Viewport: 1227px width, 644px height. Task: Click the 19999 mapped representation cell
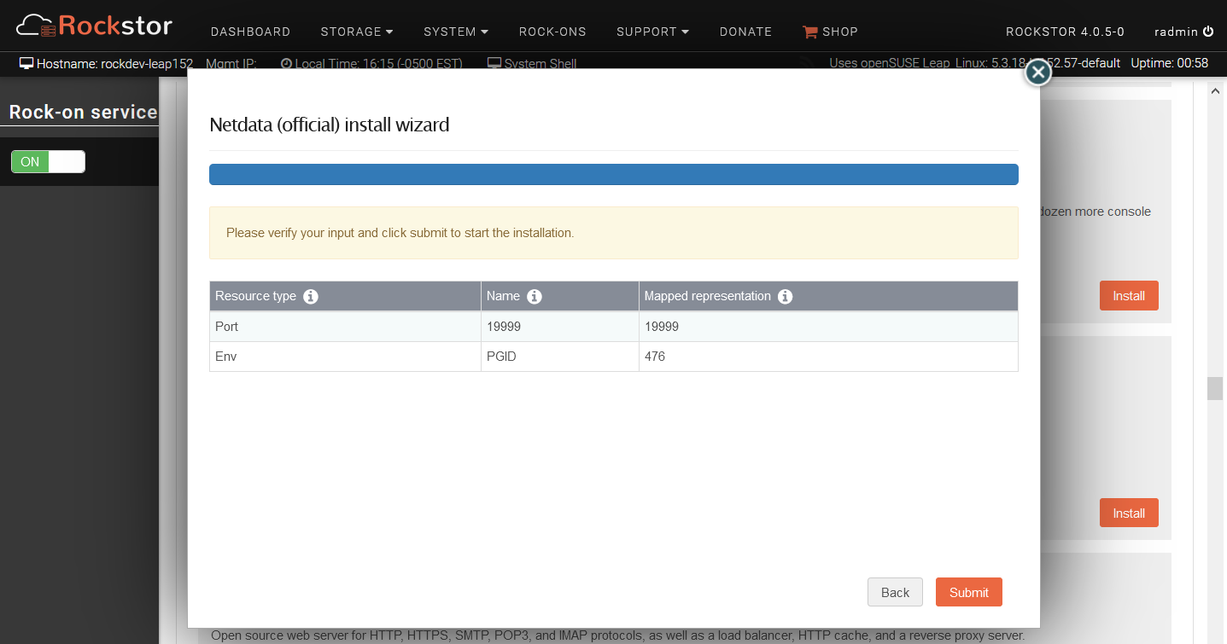coord(828,327)
